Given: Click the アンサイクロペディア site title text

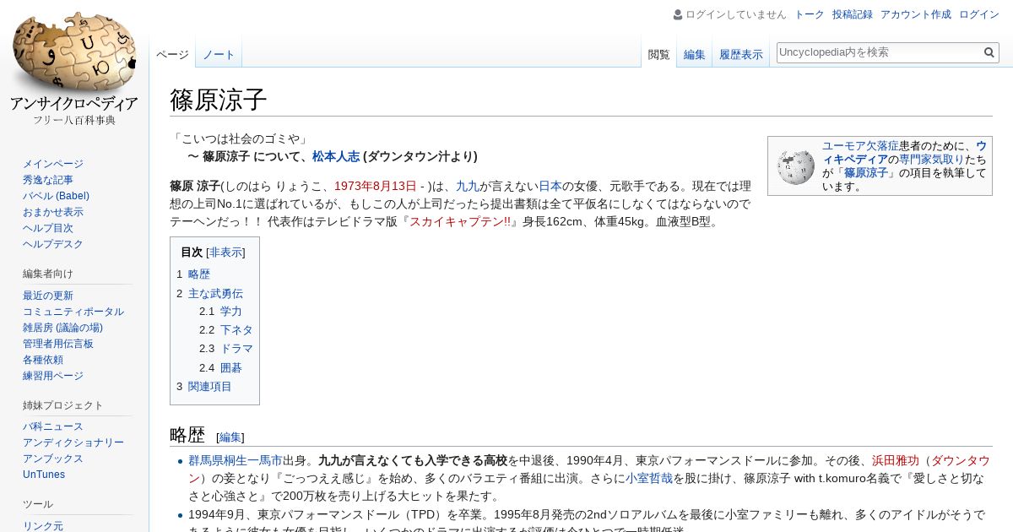Looking at the screenshot, I should tap(74, 105).
